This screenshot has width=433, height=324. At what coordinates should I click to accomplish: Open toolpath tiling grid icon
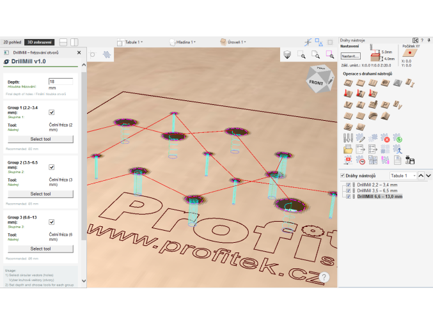[373, 160]
